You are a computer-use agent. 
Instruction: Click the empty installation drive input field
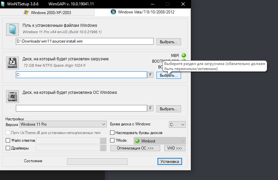(81, 108)
